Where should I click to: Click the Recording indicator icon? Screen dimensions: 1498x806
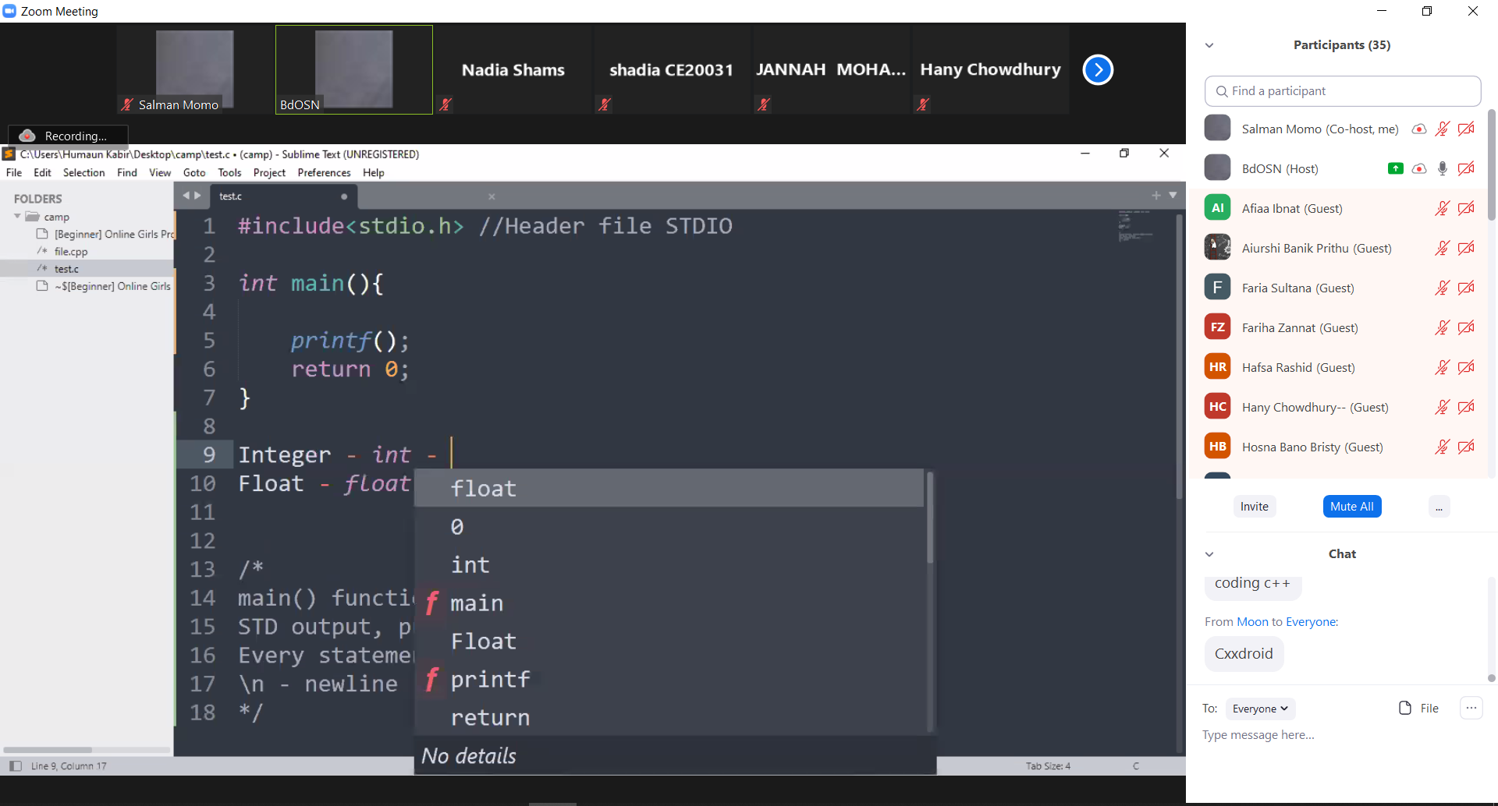point(27,136)
